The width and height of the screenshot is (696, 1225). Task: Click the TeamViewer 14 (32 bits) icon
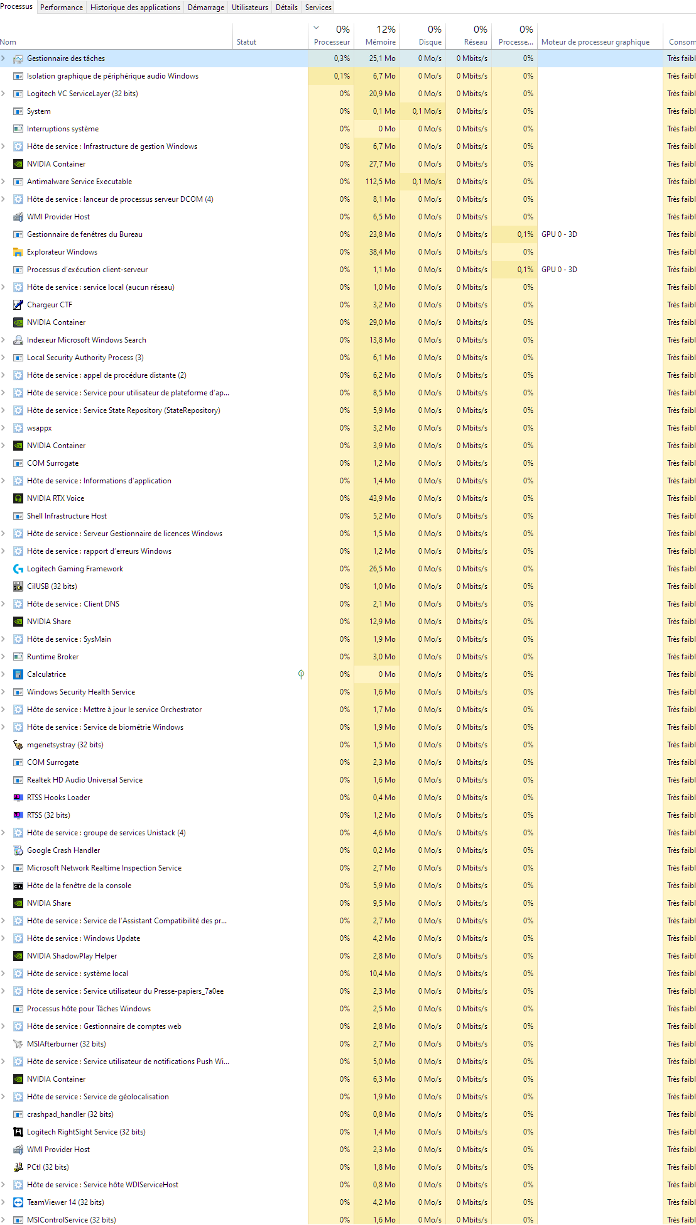coord(18,1202)
